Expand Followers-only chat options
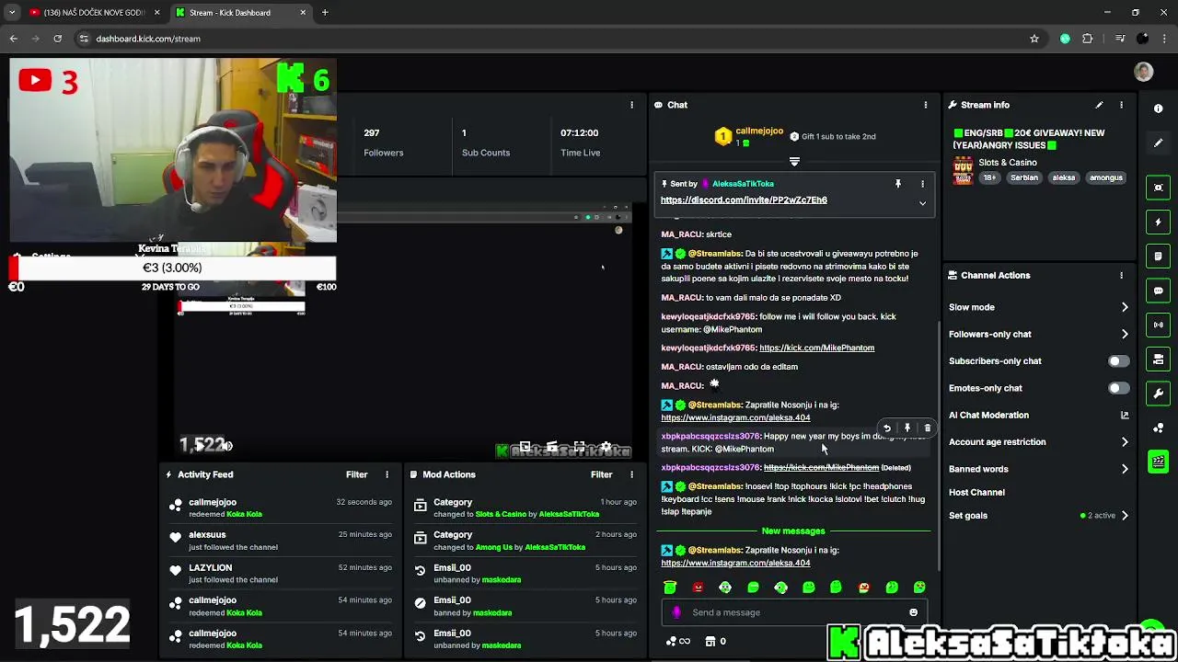The image size is (1178, 662). [x=1124, y=334]
